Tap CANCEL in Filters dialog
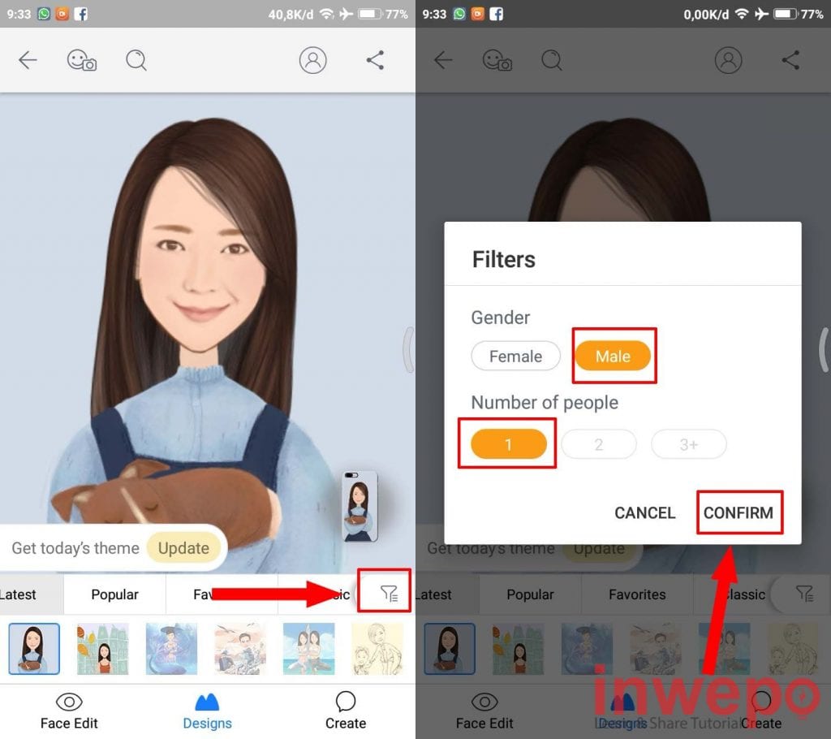The height and width of the screenshot is (739, 831). (645, 513)
